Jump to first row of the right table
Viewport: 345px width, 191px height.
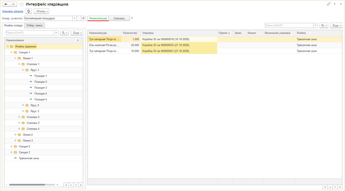point(325,187)
